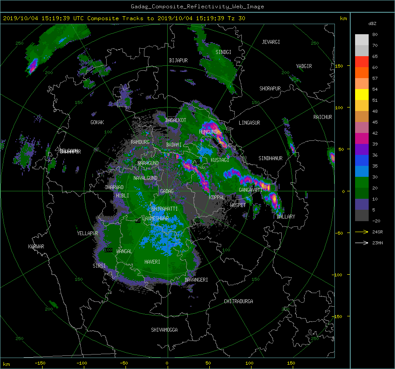
Task: Click the BIJAPUR city label
Action: 178,61
